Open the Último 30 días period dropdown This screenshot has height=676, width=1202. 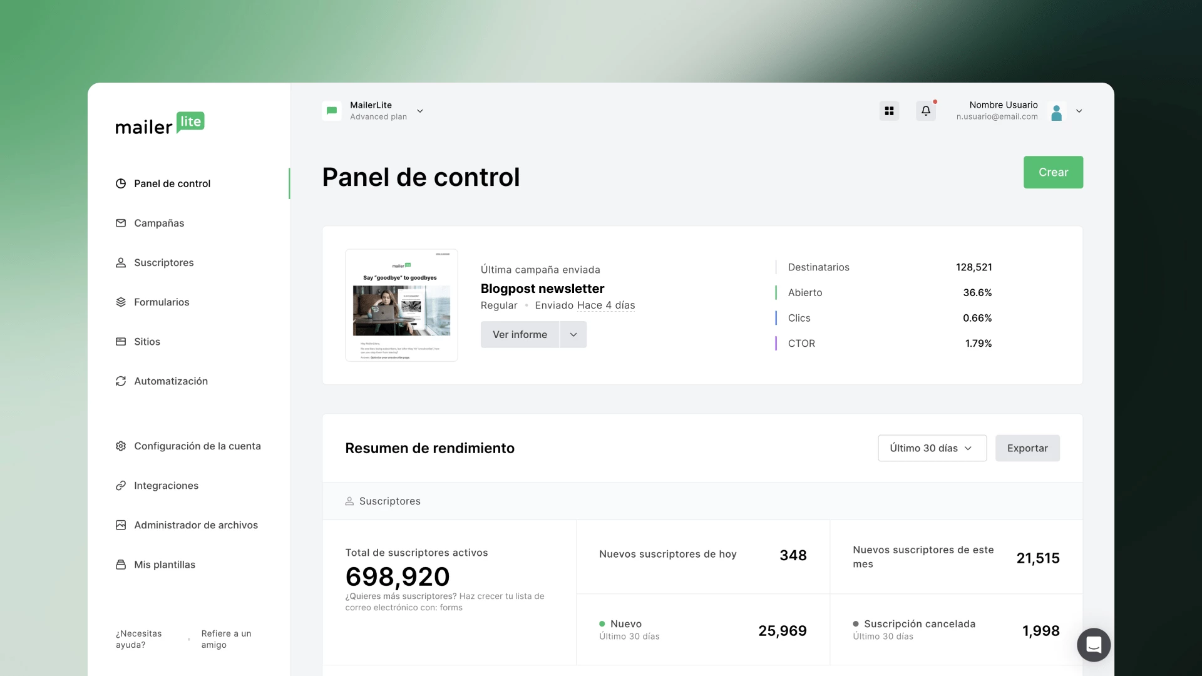click(x=932, y=448)
